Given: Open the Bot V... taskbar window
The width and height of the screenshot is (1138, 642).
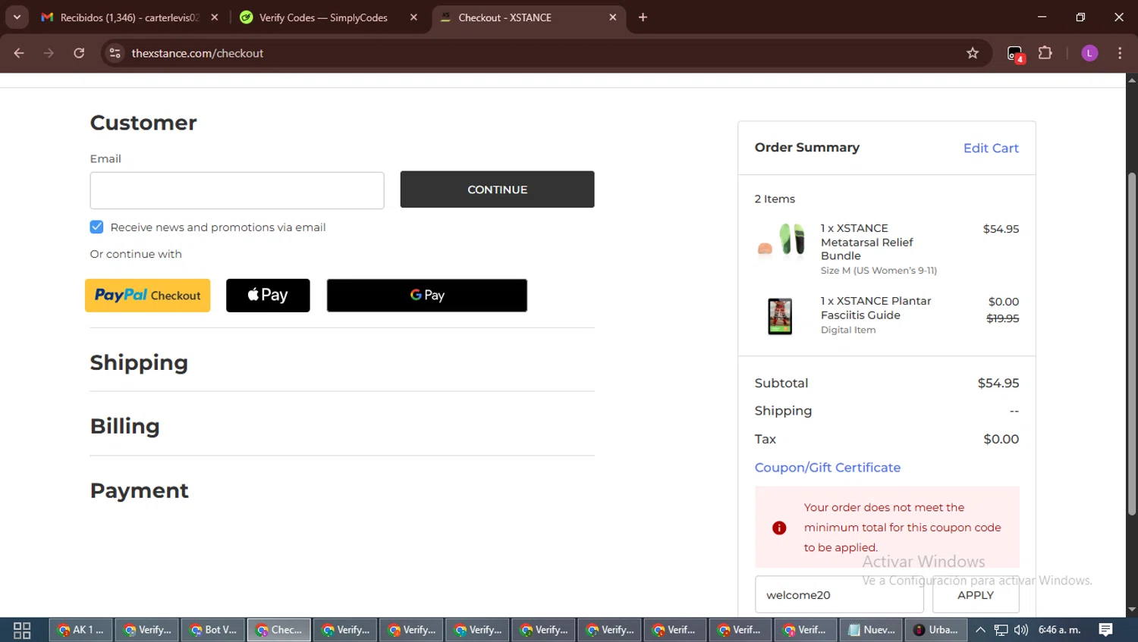Looking at the screenshot, I should coord(213,630).
